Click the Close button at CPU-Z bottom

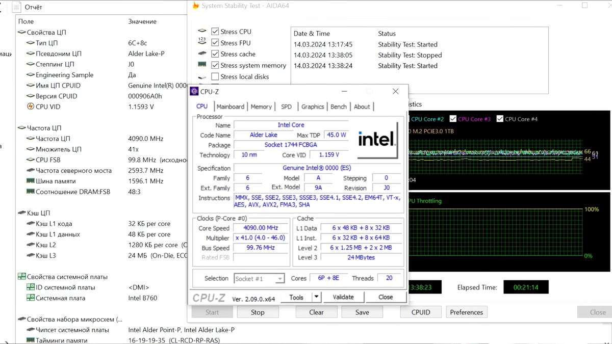click(386, 297)
